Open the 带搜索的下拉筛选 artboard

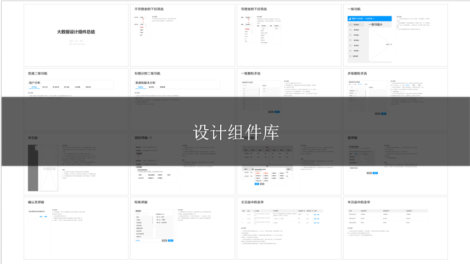click(254, 9)
